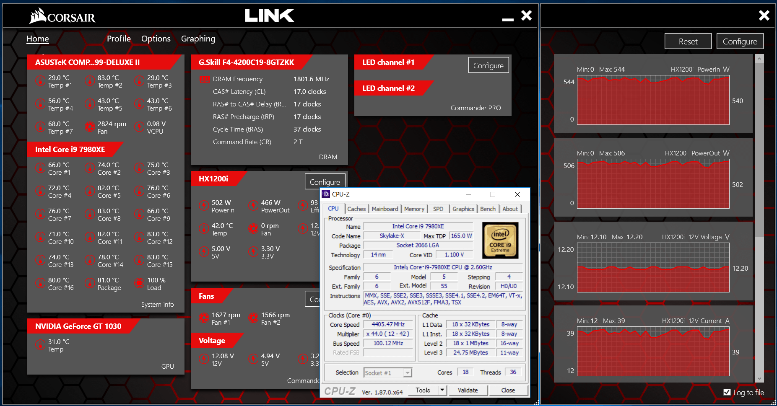Click the Core #5 82.0 °C icon
The image size is (777, 406).
point(89,191)
